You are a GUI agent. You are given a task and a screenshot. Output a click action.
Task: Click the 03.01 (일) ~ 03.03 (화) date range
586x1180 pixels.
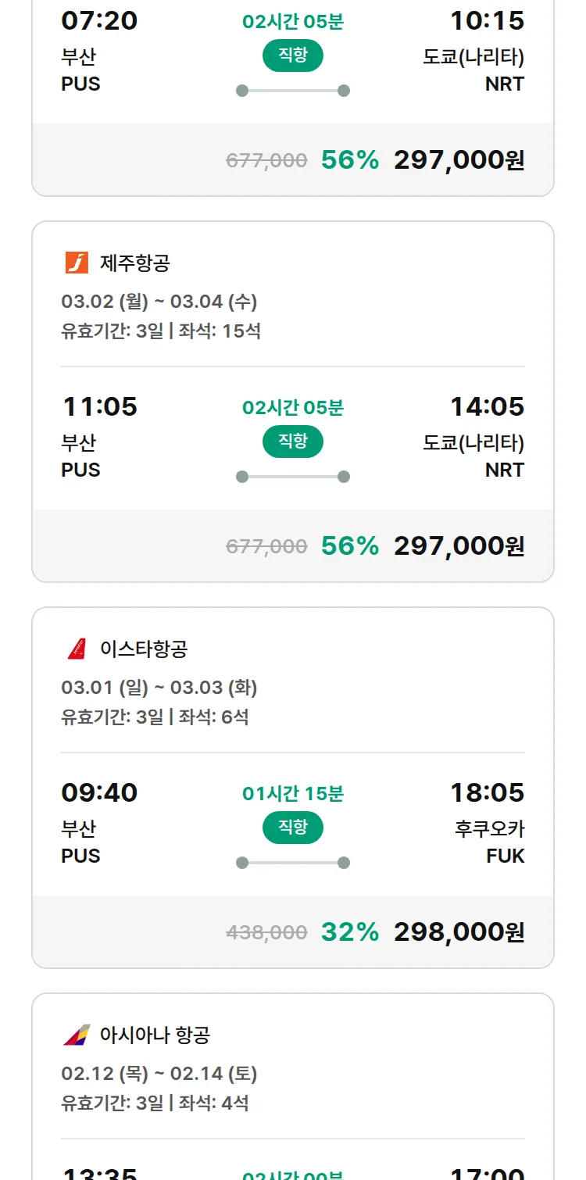pyautogui.click(x=159, y=688)
